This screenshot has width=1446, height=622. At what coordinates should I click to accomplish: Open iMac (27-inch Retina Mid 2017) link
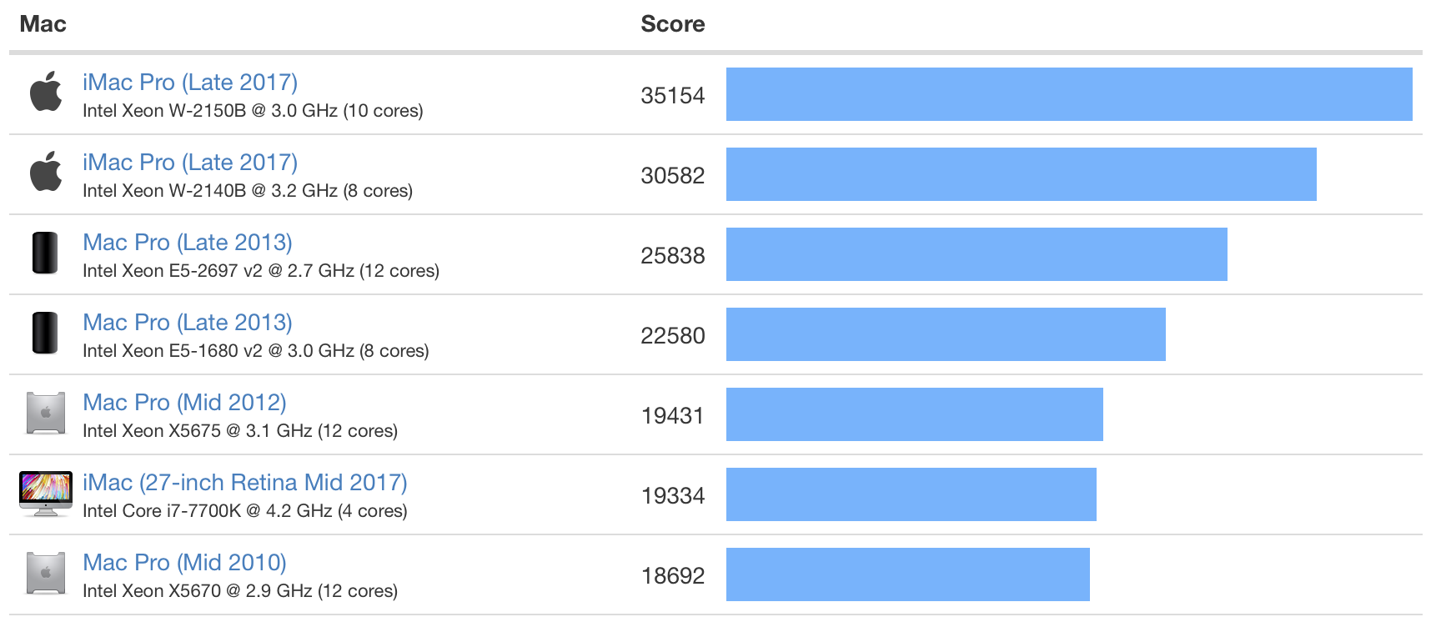tap(245, 483)
